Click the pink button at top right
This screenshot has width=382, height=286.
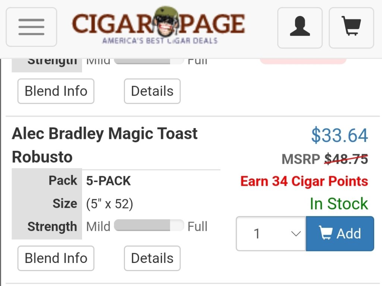tap(303, 61)
